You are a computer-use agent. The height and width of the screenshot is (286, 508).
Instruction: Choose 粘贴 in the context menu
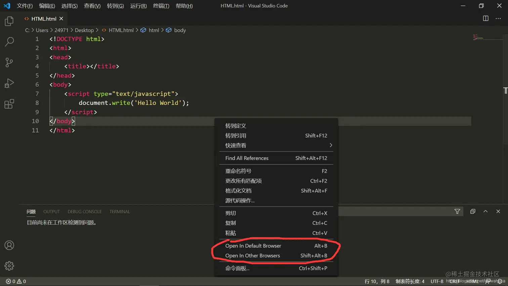pyautogui.click(x=276, y=233)
